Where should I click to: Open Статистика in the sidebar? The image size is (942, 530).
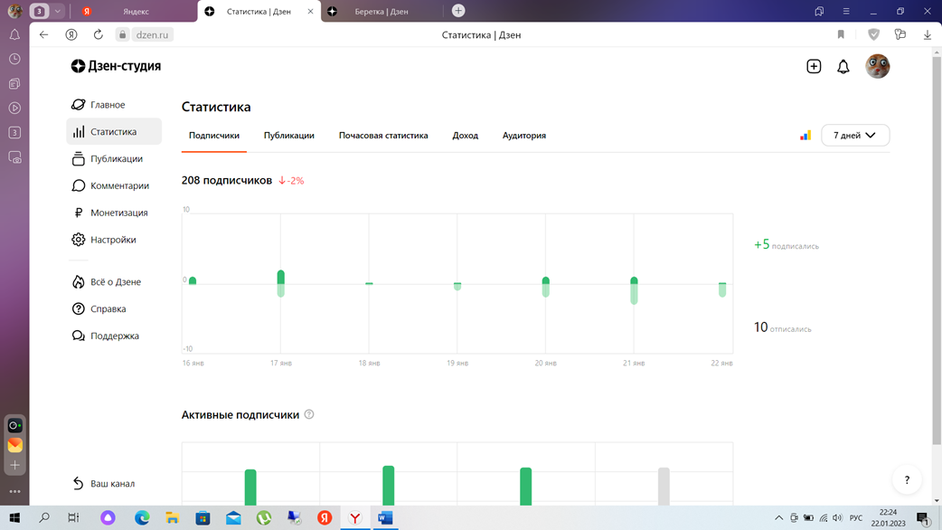(114, 132)
